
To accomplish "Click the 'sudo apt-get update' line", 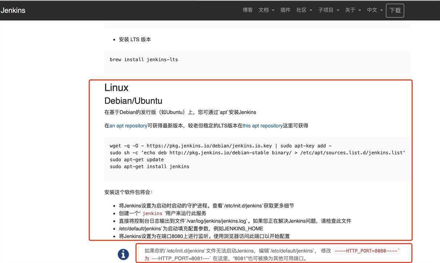I will [137, 160].
